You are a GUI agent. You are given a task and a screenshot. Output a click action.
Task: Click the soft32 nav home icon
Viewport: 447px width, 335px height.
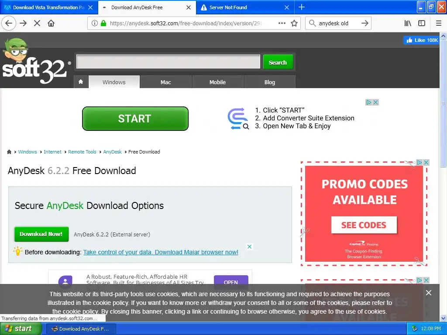point(81,82)
